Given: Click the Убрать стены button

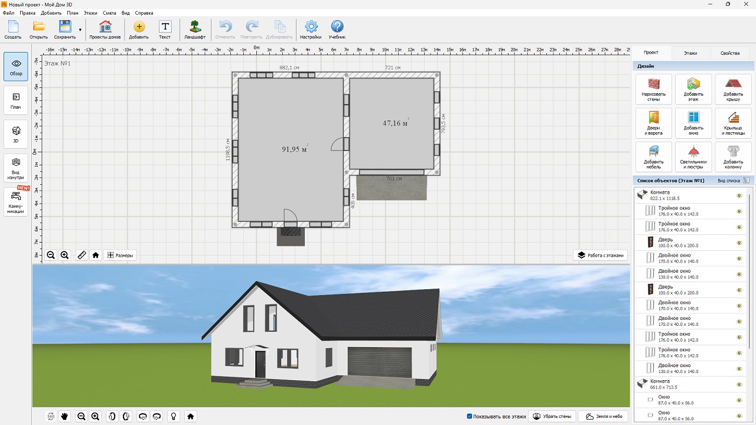Looking at the screenshot, I should coord(552,416).
